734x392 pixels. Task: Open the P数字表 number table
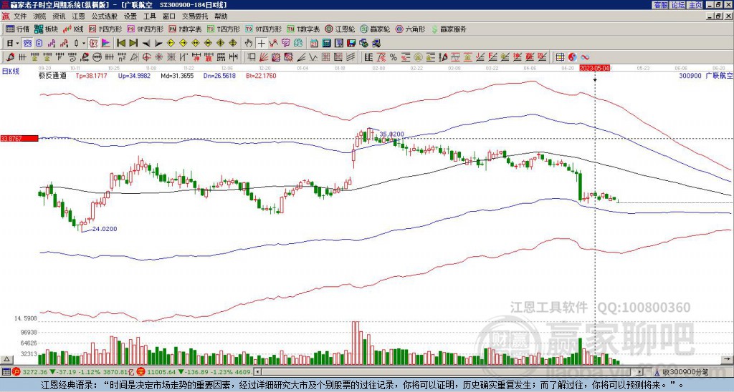point(186,29)
